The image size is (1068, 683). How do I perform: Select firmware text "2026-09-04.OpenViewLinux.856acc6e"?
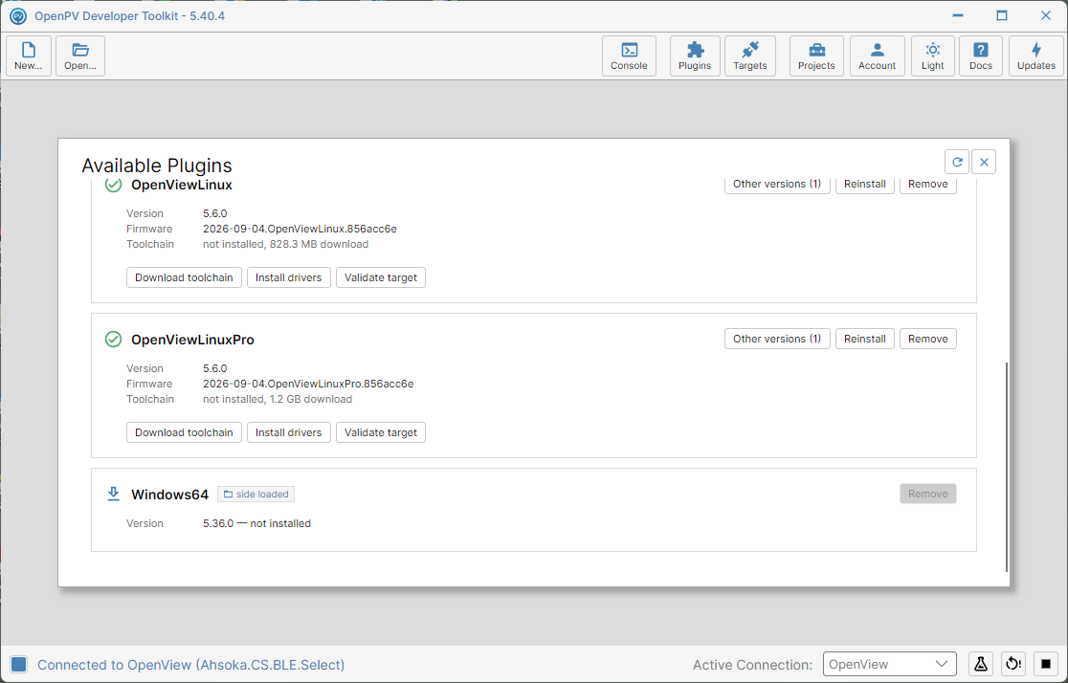coord(300,229)
